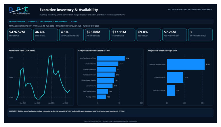Screen dimensions: 221x127
Task: Select the $26.08M Est. Lost Sales card
Action: (97, 35)
